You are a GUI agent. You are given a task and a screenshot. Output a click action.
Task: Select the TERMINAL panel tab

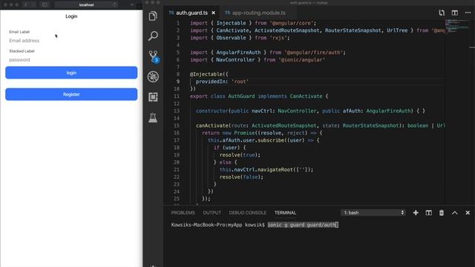click(x=285, y=213)
